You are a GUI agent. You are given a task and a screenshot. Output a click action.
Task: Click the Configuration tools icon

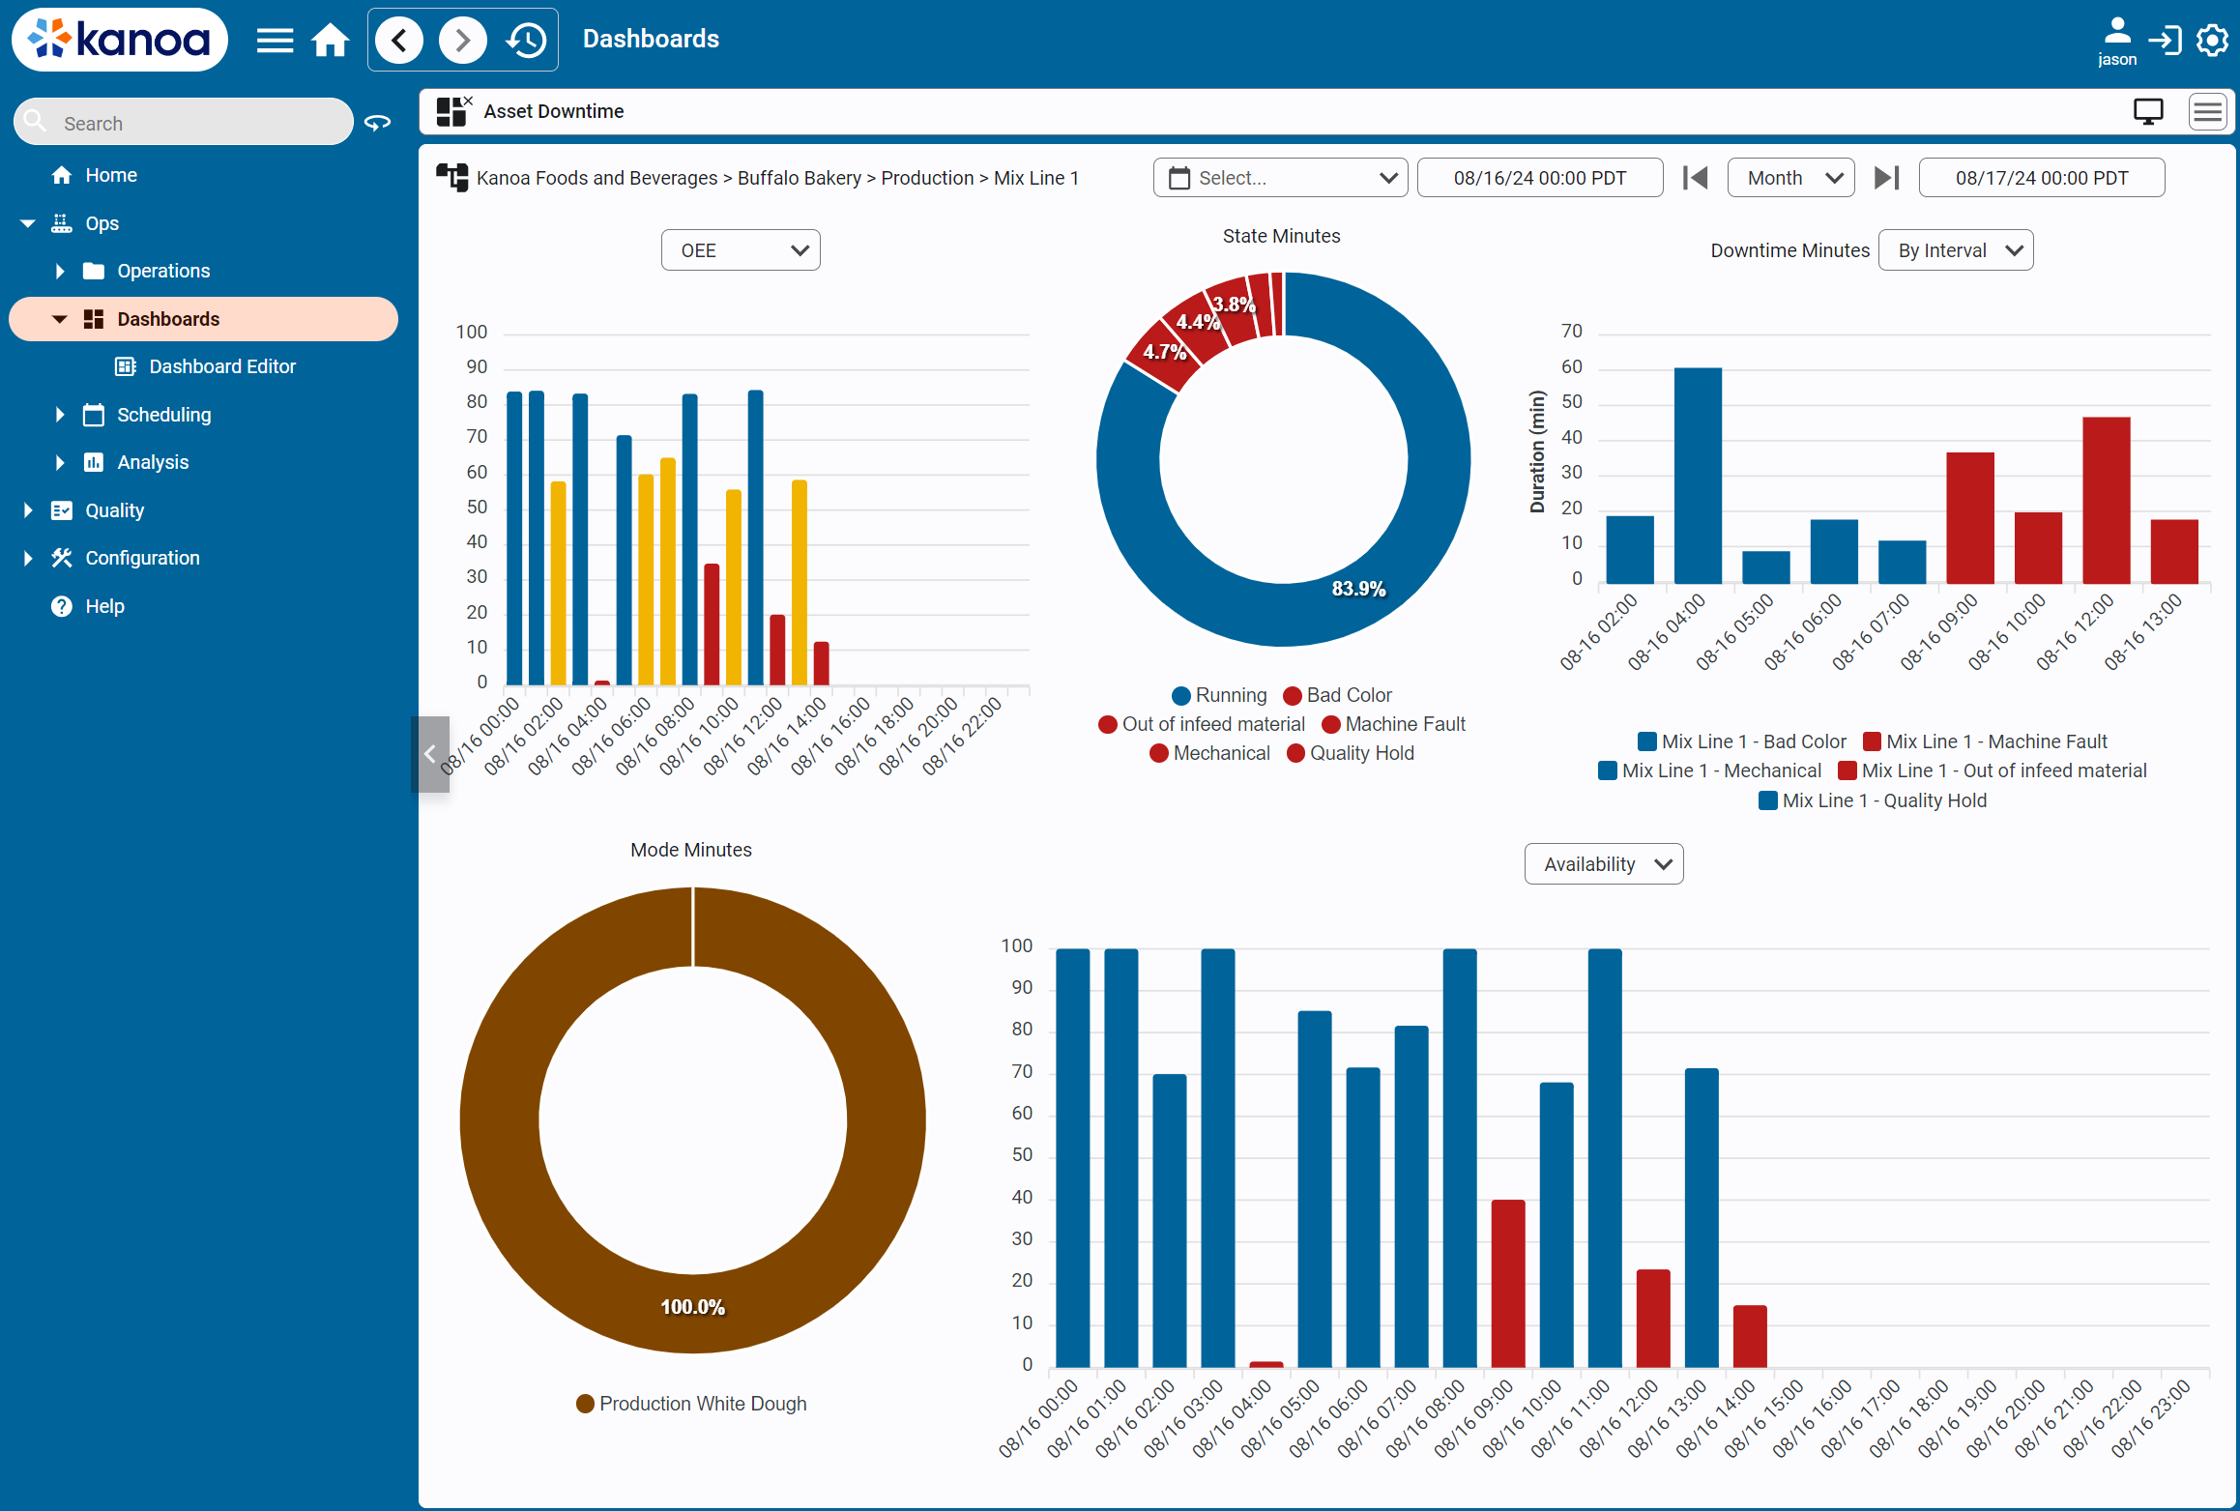(x=61, y=558)
